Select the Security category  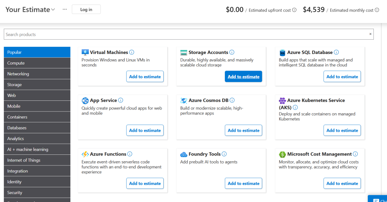pos(37,193)
